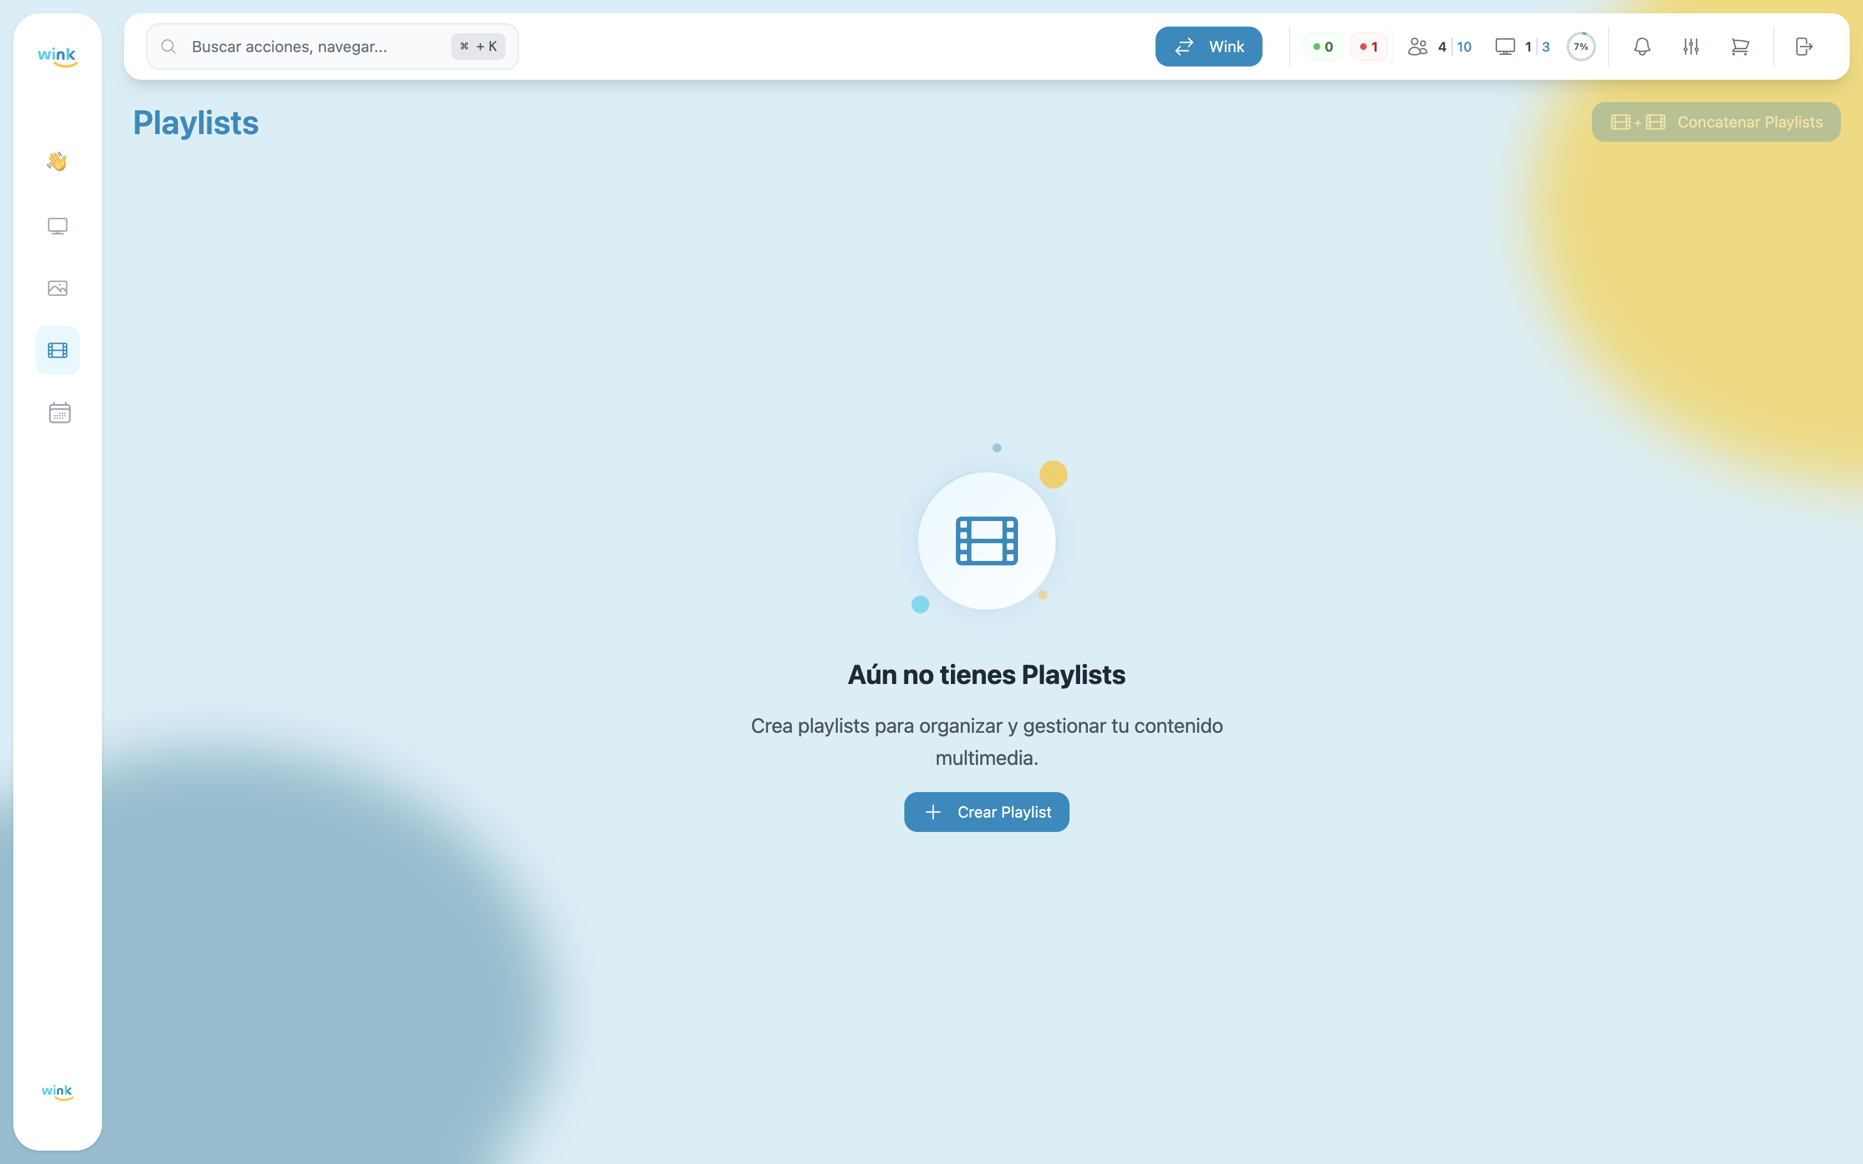Click the search magnifier icon

pos(168,46)
